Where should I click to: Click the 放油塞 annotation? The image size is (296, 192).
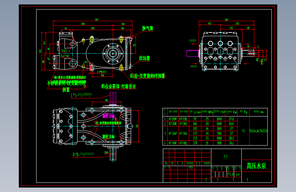(x=144, y=58)
